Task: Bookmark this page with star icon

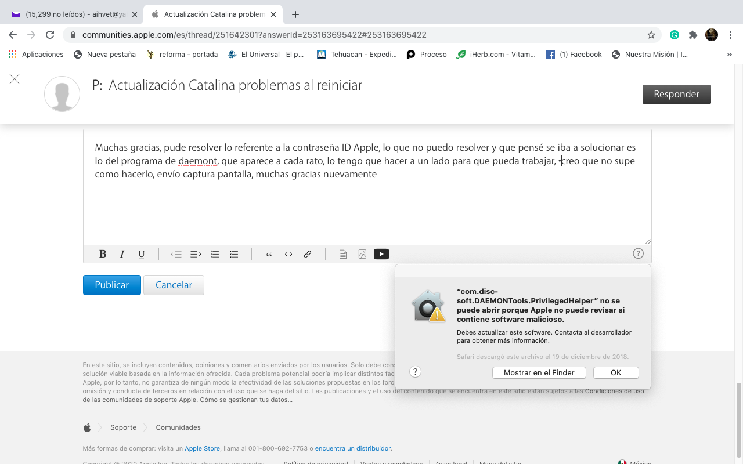Action: pos(651,35)
